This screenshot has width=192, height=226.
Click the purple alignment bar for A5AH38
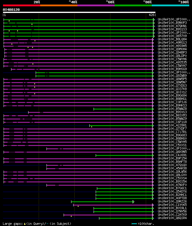point(99,169)
